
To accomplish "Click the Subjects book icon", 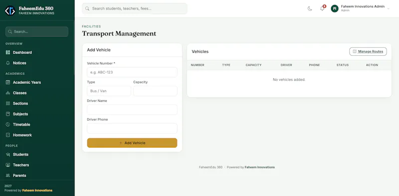I will tap(8, 114).
